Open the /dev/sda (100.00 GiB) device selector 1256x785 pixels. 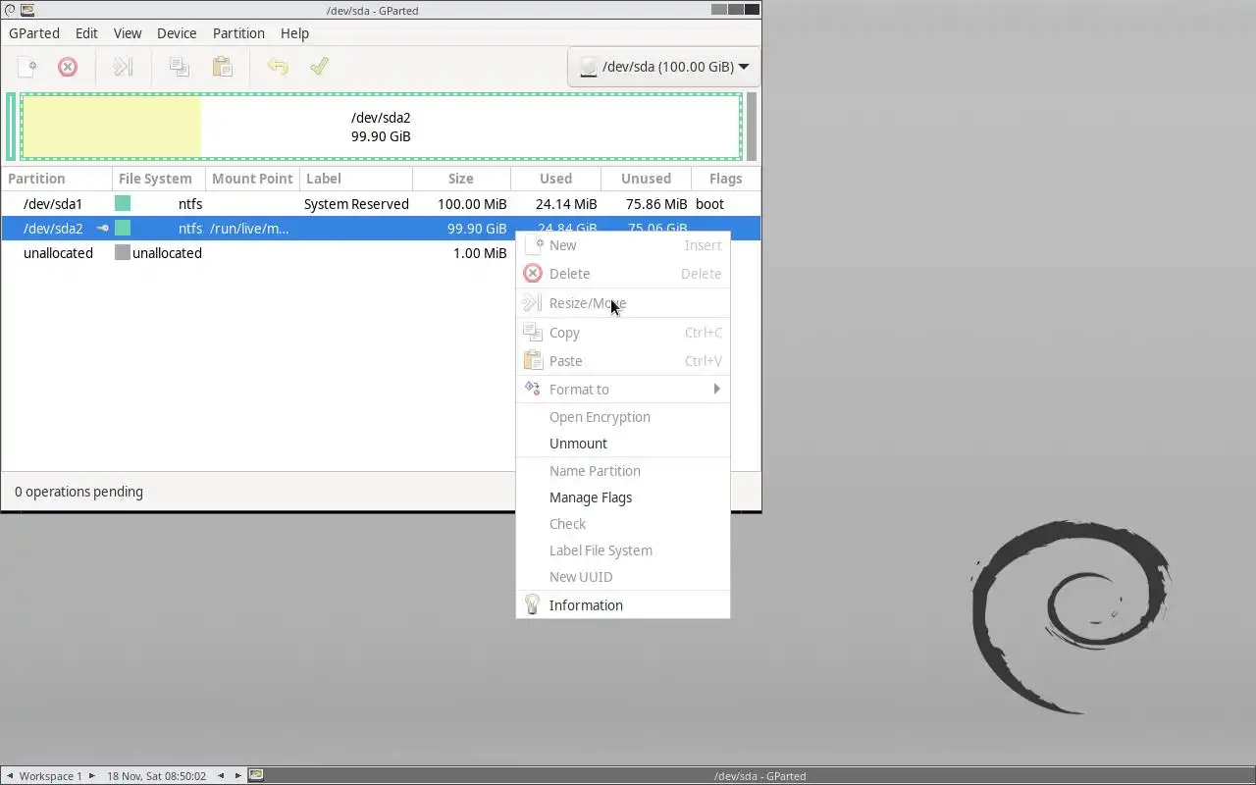(664, 67)
